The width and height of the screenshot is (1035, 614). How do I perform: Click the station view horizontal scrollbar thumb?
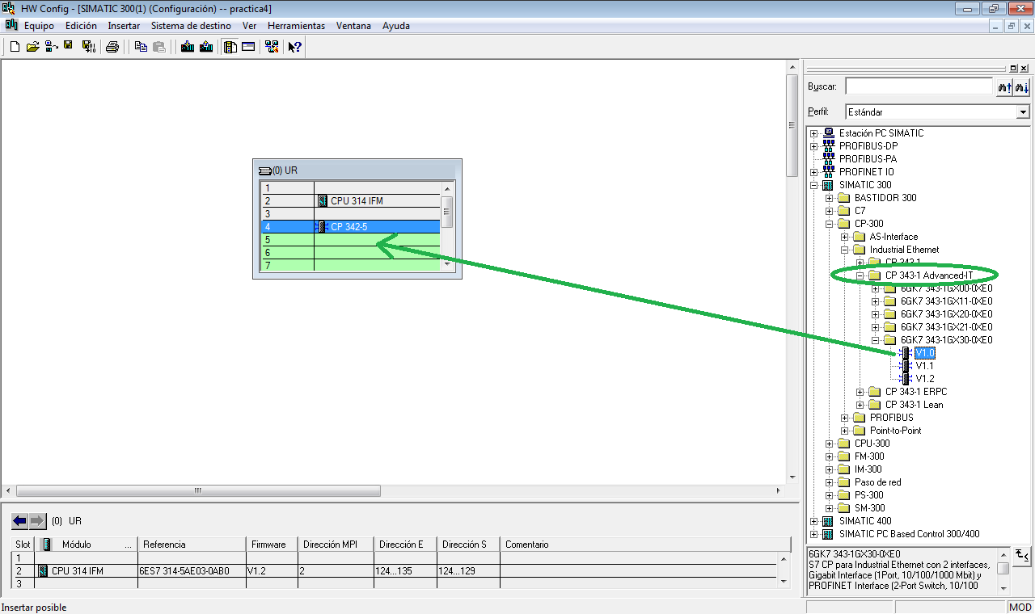196,490
